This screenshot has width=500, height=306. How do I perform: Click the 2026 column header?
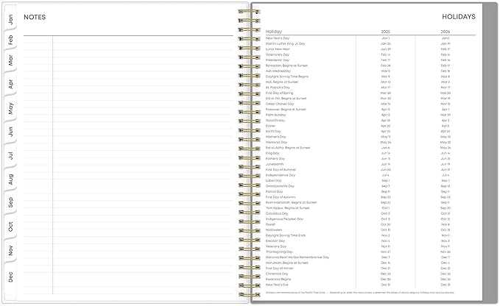pos(446,32)
